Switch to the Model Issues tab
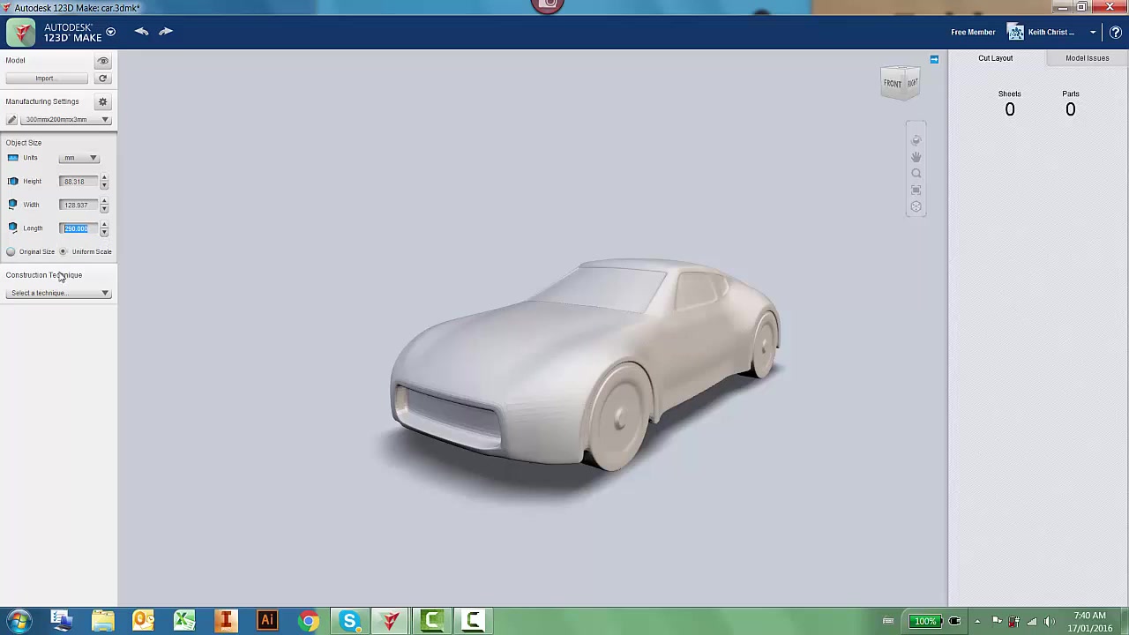The height and width of the screenshot is (635, 1129). coord(1087,58)
